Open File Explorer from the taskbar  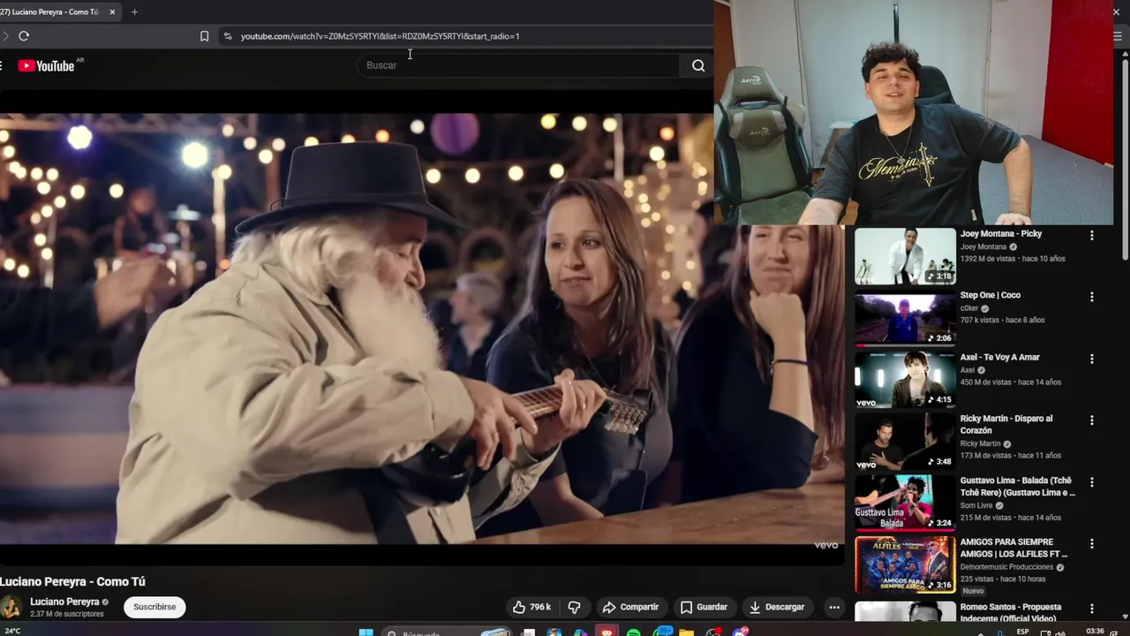tap(687, 632)
